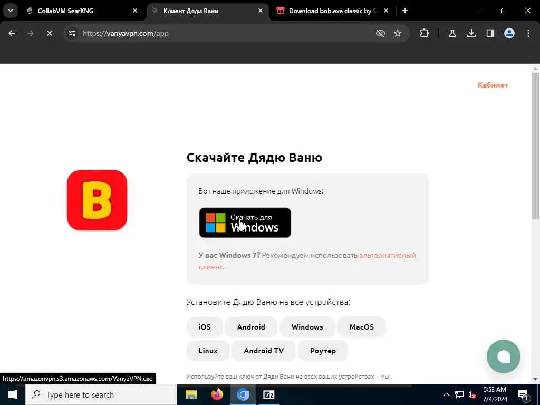Open the browser Downloads icon

click(x=471, y=33)
